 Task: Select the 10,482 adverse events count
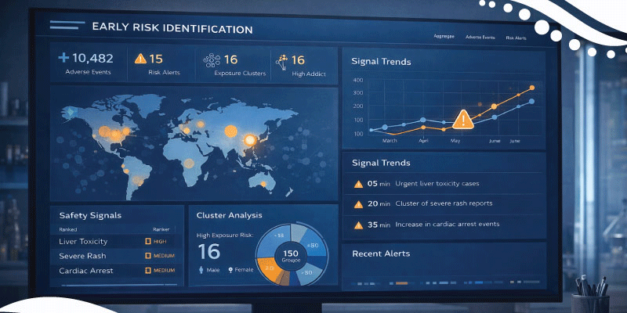tap(92, 58)
